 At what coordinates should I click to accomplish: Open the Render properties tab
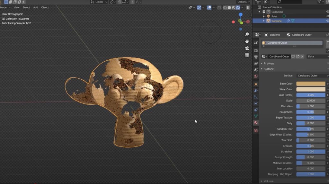[256, 50]
